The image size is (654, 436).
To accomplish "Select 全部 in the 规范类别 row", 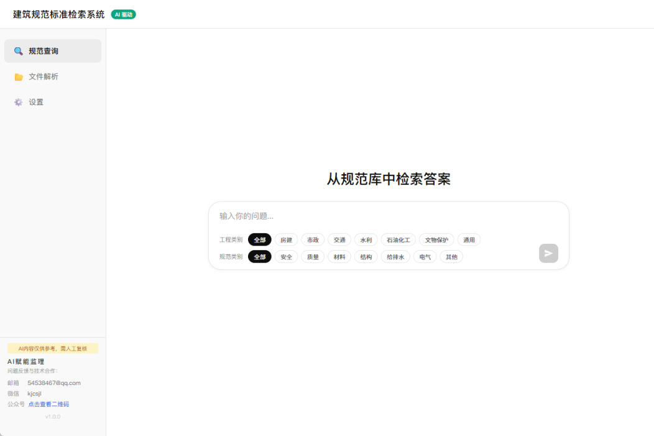I will pyautogui.click(x=259, y=257).
